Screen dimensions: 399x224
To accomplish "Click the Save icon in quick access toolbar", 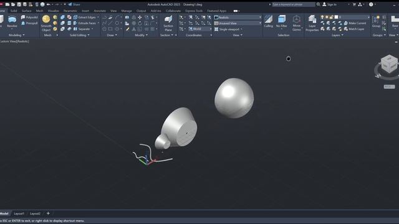I will pyautogui.click(x=19, y=4).
